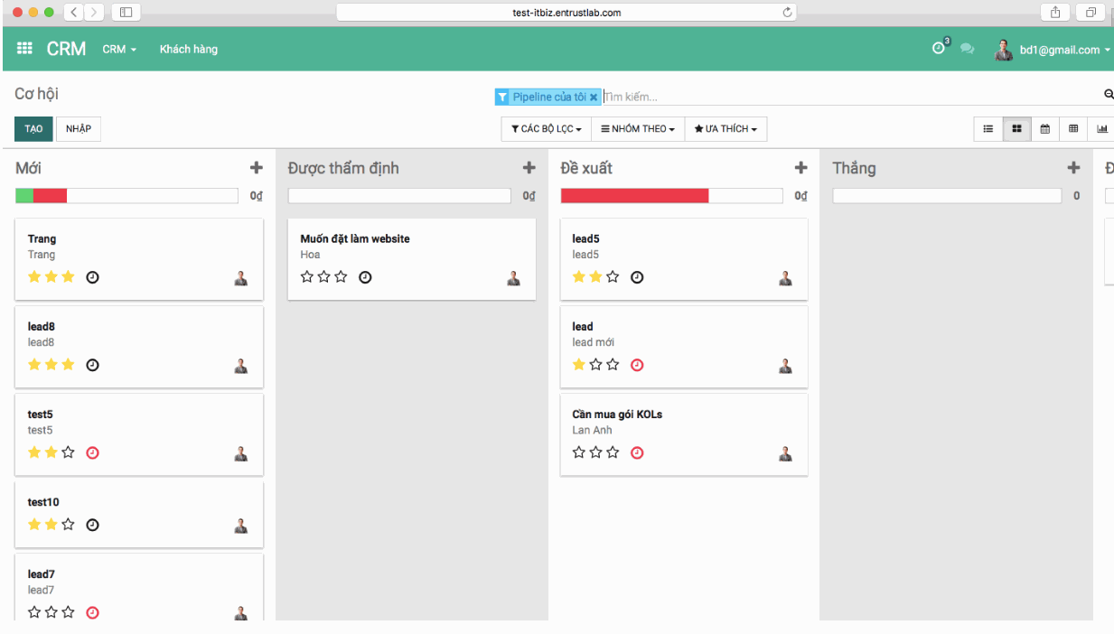Set first star priority on Muốn đặt làm website
This screenshot has height=634, width=1114.
(x=307, y=277)
